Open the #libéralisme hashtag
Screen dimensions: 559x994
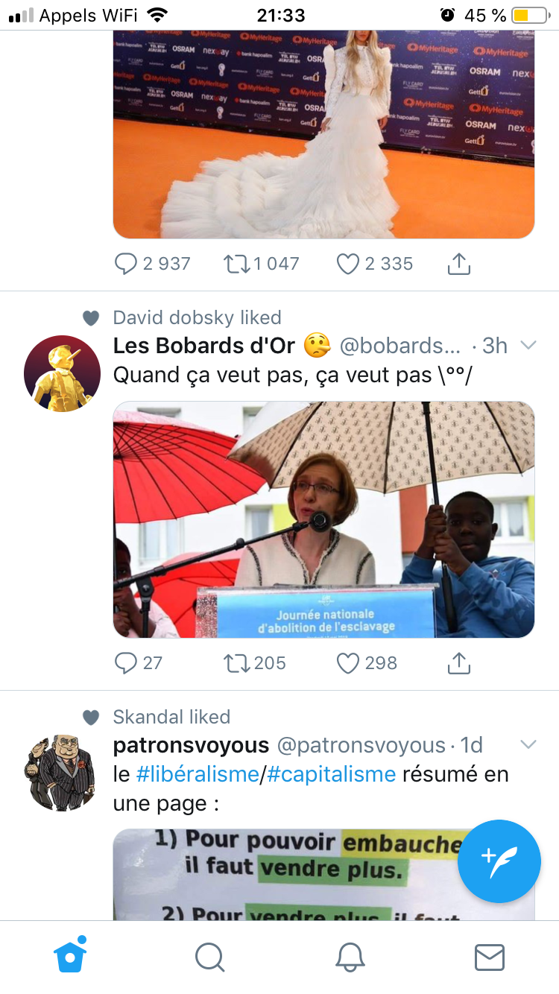197,774
